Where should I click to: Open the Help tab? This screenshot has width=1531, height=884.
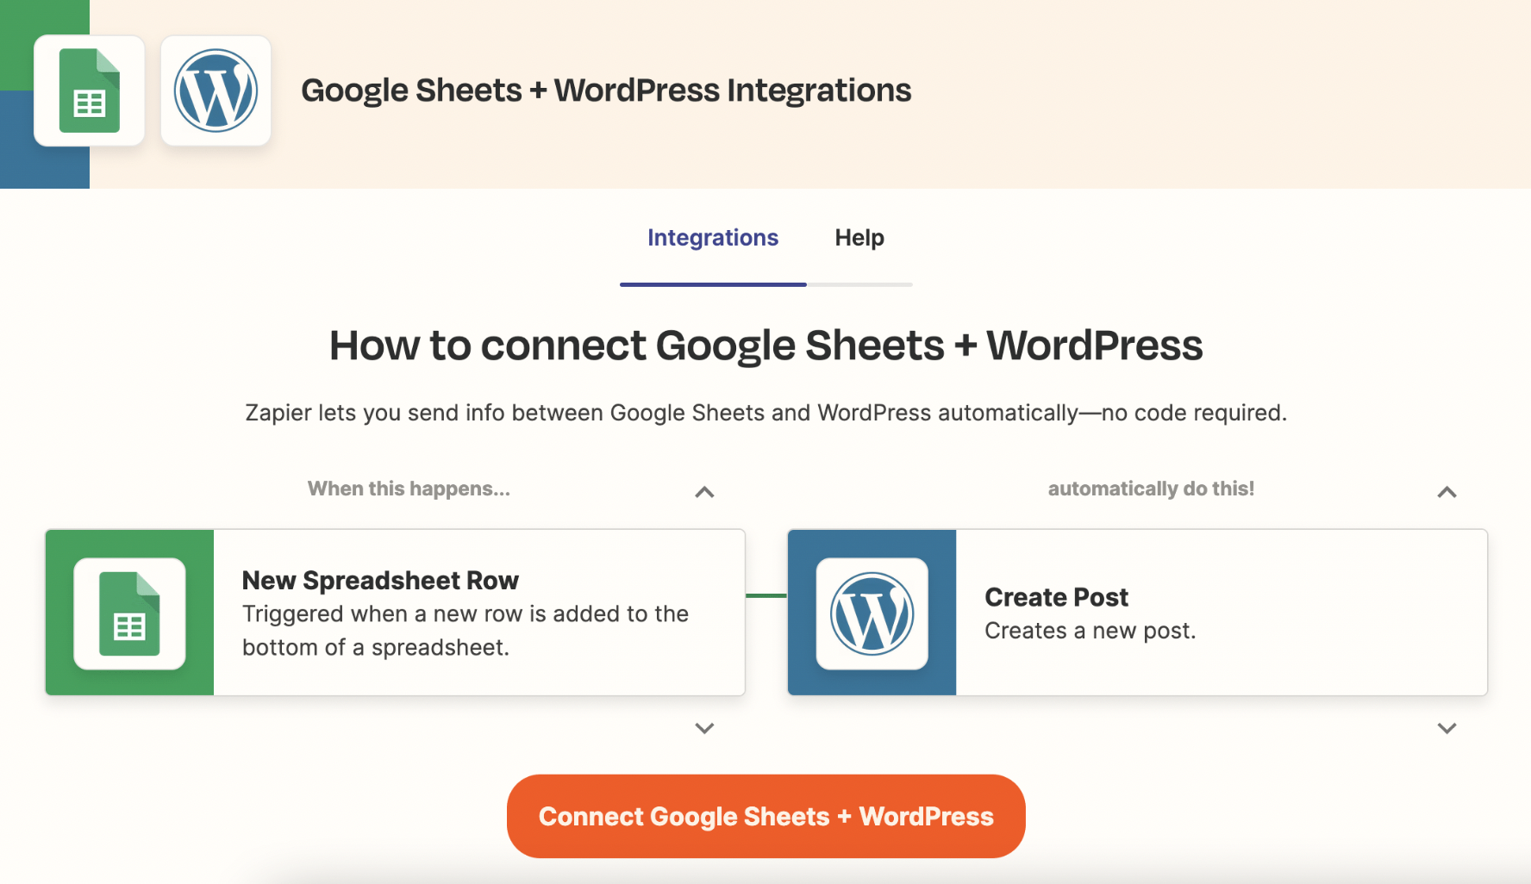859,238
